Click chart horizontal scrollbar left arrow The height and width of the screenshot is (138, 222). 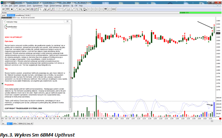[x=2, y=121]
